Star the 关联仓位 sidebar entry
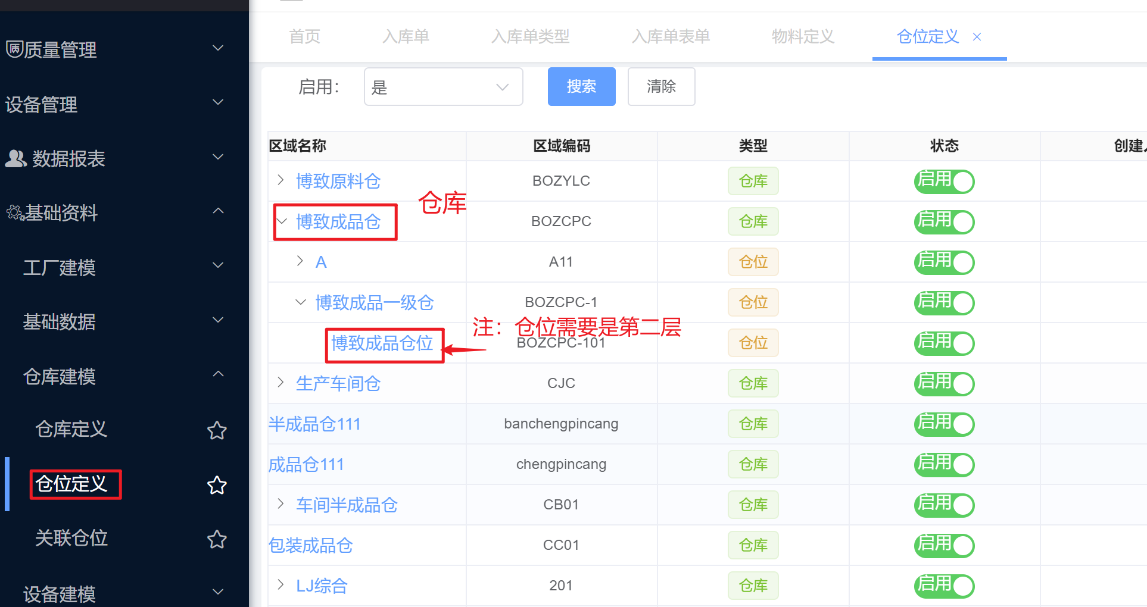 217,539
